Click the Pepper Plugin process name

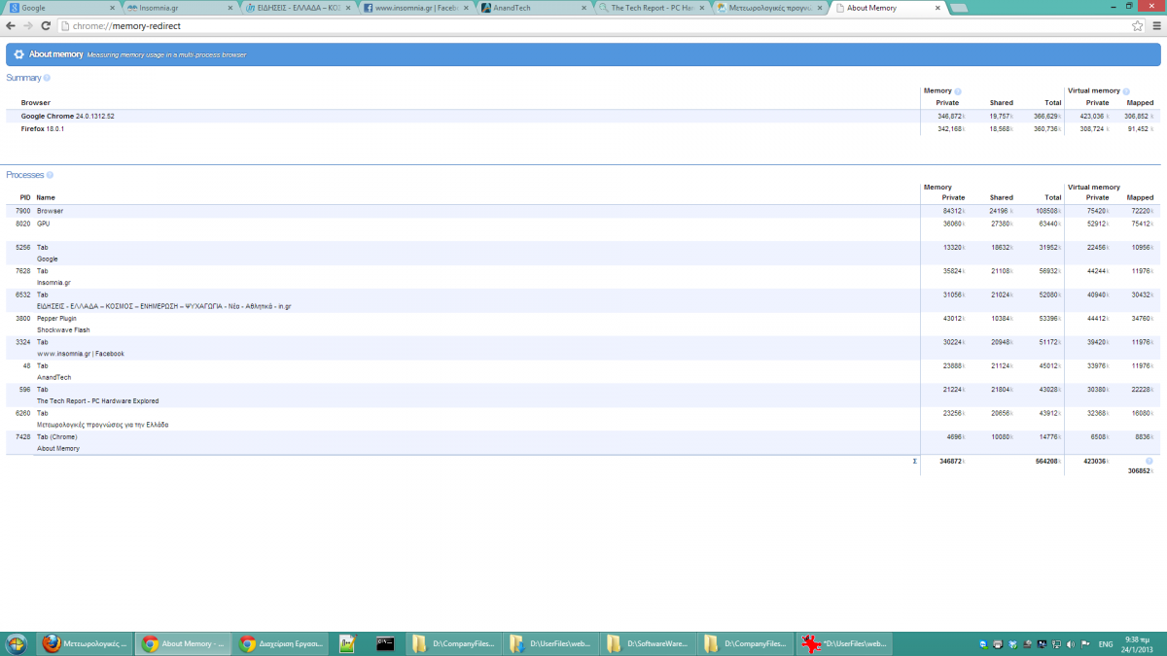pos(56,318)
